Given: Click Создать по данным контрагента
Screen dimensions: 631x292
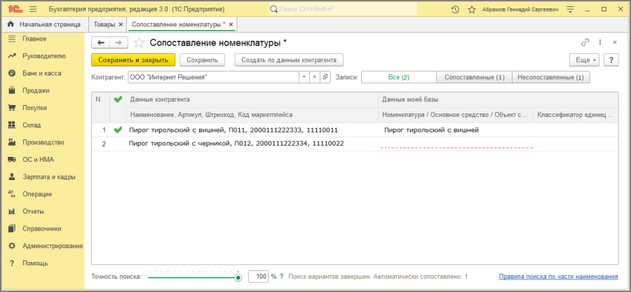Looking at the screenshot, I should click(289, 60).
